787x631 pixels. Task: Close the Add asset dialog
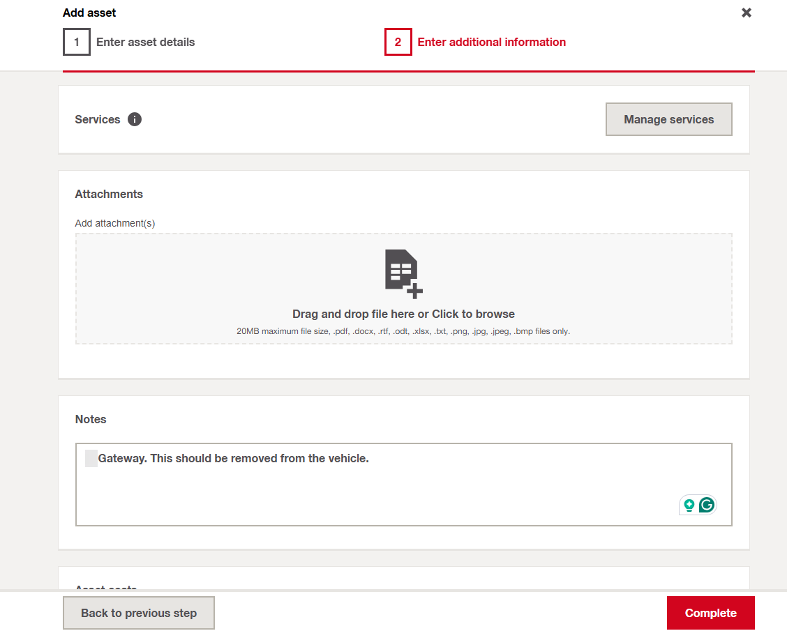pyautogui.click(x=746, y=13)
